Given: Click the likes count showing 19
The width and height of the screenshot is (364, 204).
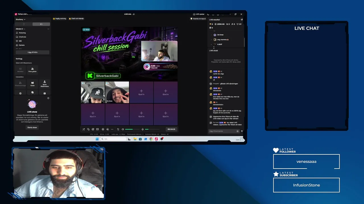Looking at the screenshot, I should tap(239, 24).
